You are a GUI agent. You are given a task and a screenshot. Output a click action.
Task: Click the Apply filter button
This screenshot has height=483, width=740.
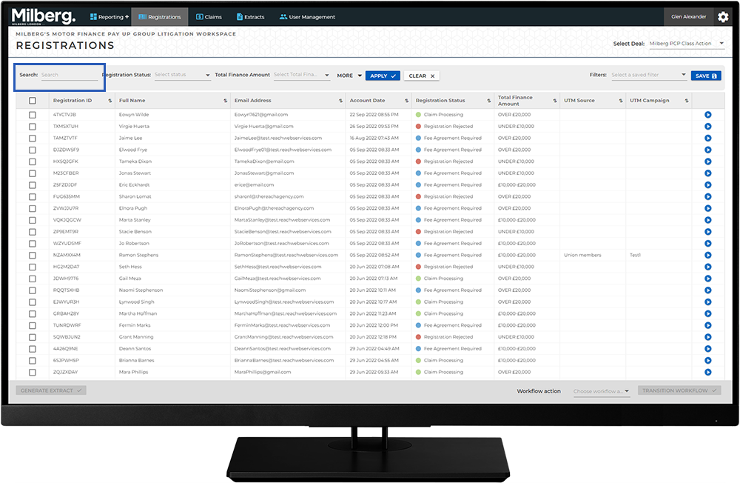[383, 76]
